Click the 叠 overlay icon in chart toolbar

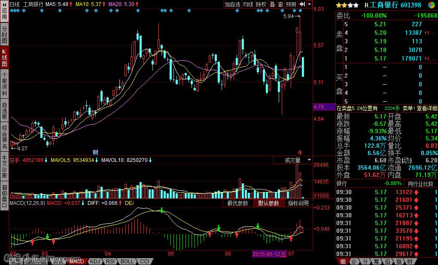[272, 4]
